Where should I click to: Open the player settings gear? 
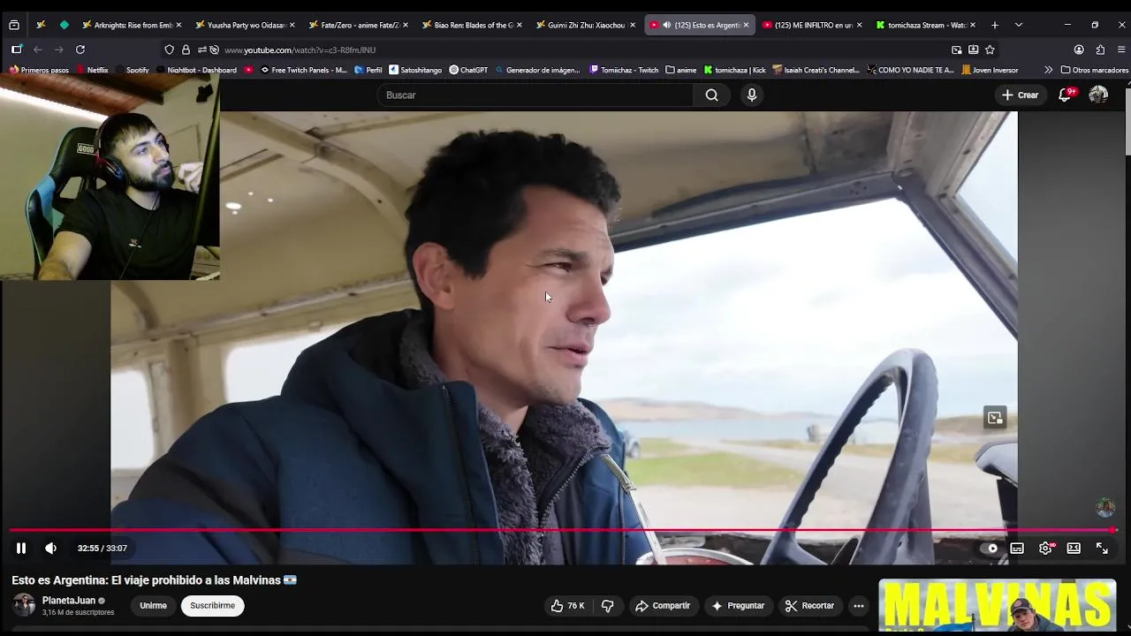tap(1045, 549)
